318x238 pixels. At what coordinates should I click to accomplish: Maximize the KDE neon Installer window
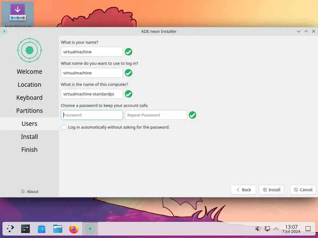coord(306,31)
